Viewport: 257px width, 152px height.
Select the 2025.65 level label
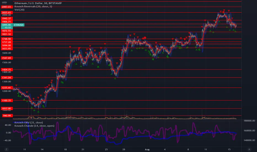[x=7, y=12]
